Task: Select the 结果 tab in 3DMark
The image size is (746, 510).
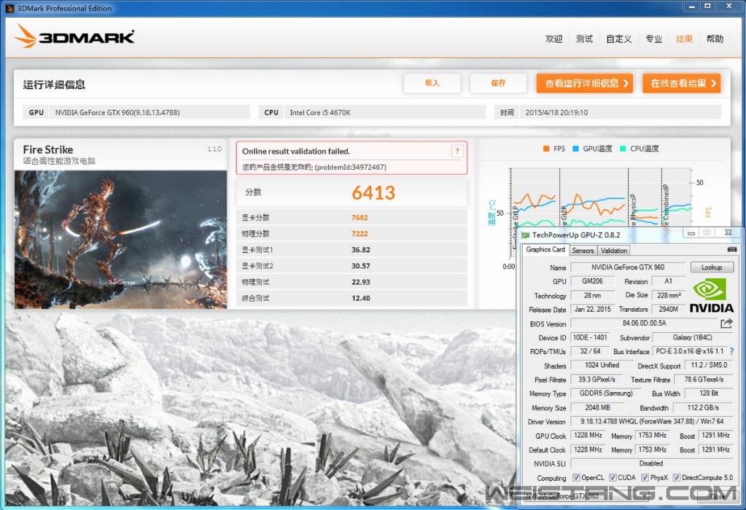Action: click(x=684, y=39)
